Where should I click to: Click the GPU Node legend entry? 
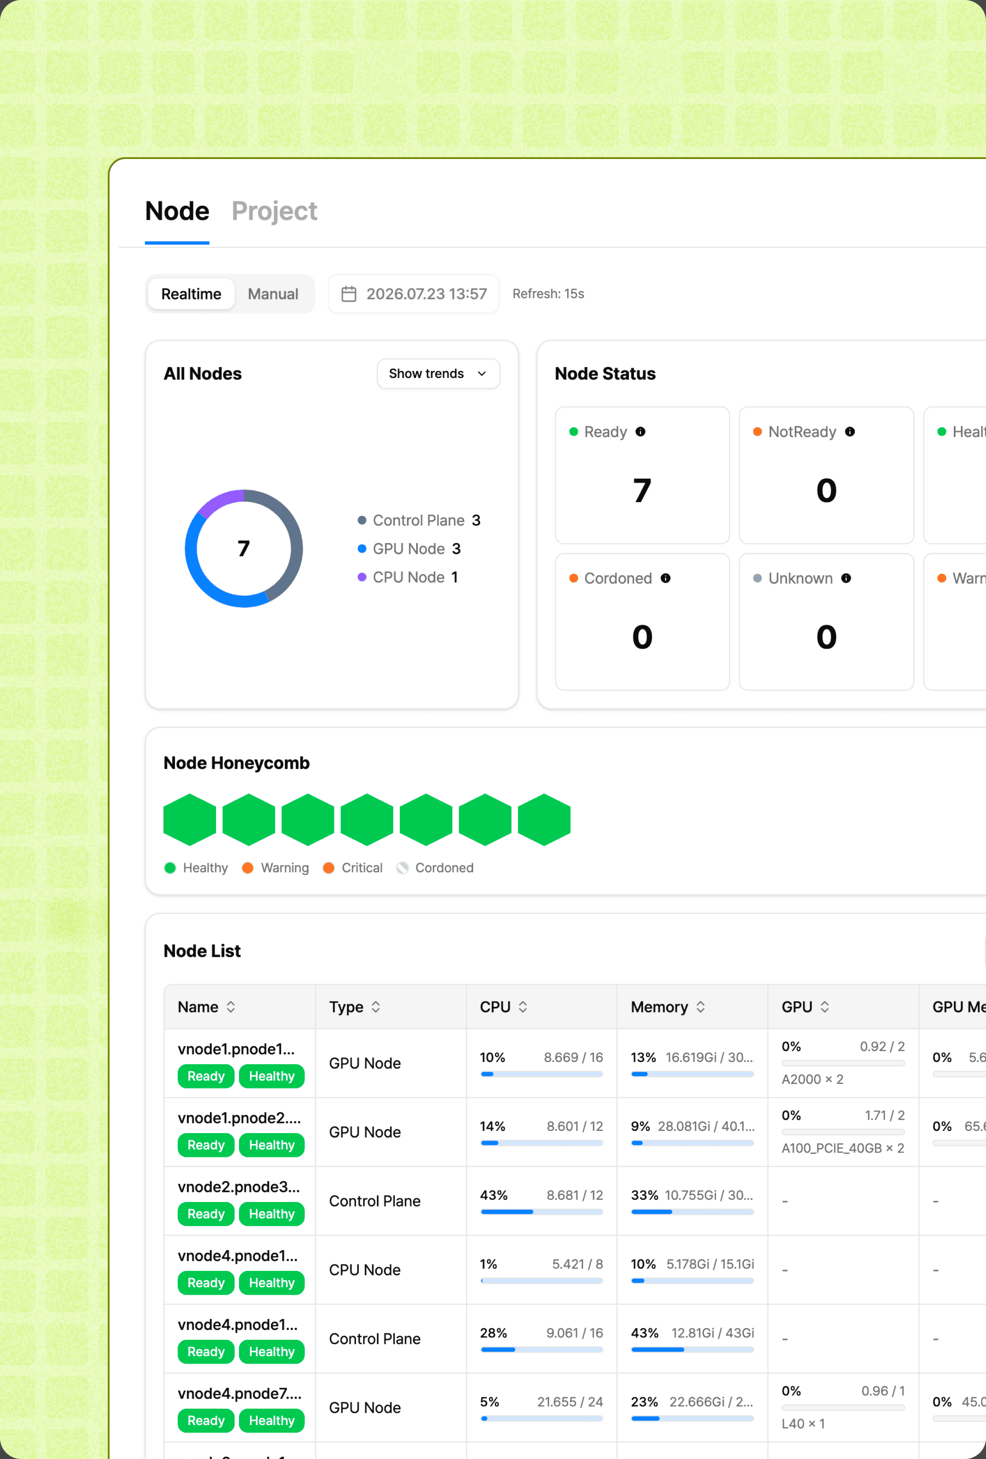tap(409, 549)
